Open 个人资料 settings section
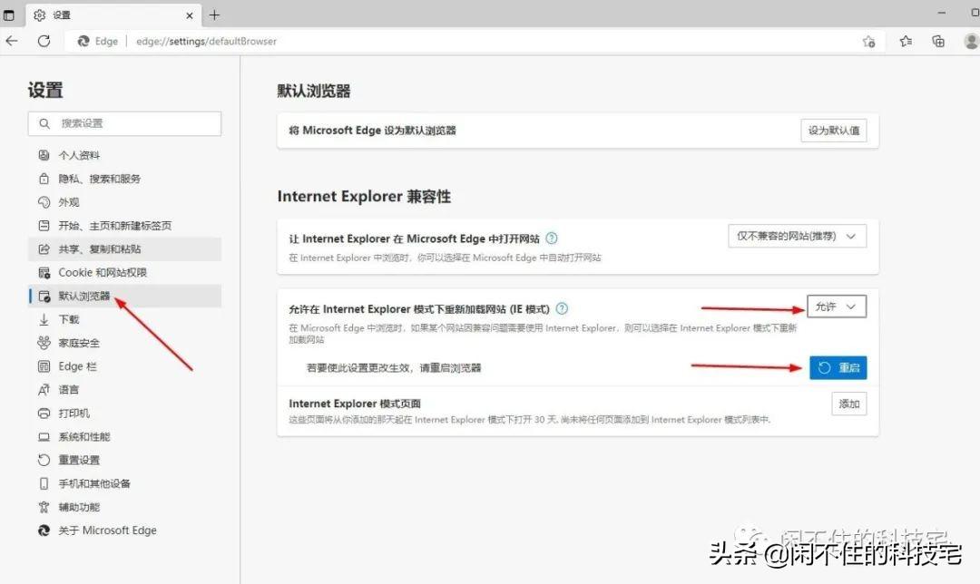This screenshot has width=980, height=584. tap(124, 155)
